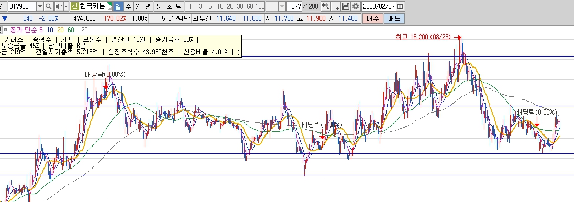Switch to minute 분 chart
This screenshot has height=202, width=574.
coord(159,6)
